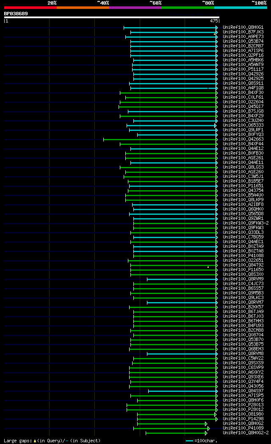
Task: Click the green ~80% identity legend segment
Action: 188,8
